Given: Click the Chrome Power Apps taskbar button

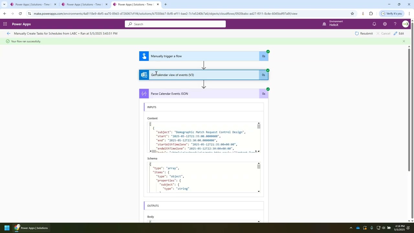Looking at the screenshot, I should [31, 228].
